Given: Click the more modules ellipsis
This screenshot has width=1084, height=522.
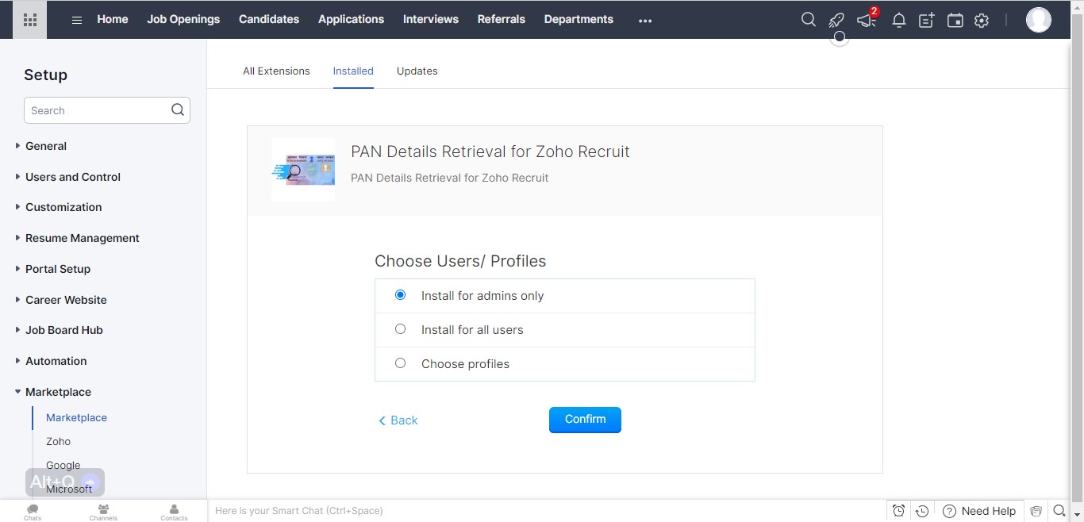Looking at the screenshot, I should click(x=645, y=21).
